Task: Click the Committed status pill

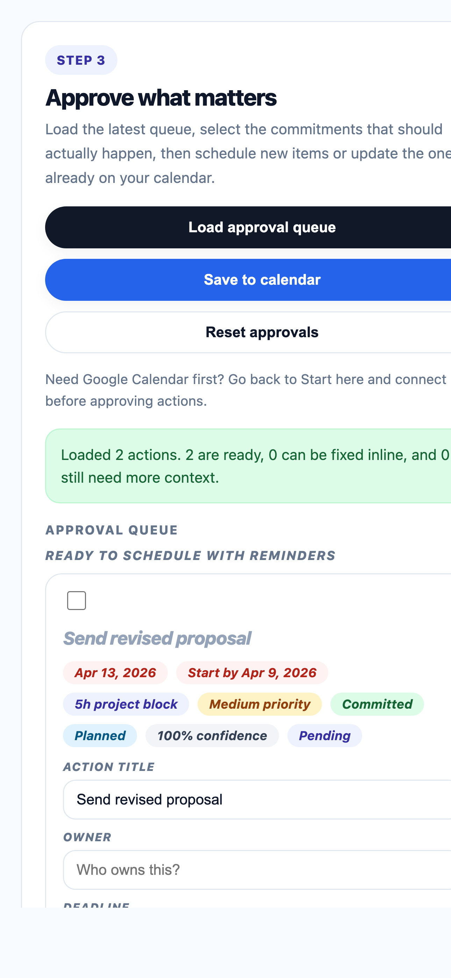Action: tap(377, 704)
